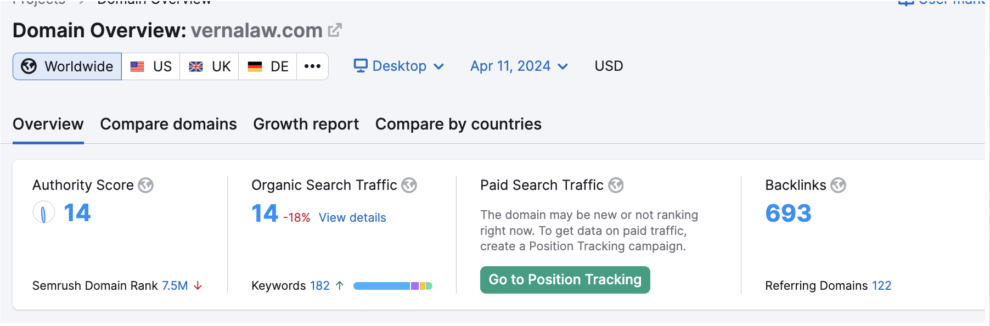
Task: Click the Keywords upward trend arrow
Action: pyautogui.click(x=340, y=285)
